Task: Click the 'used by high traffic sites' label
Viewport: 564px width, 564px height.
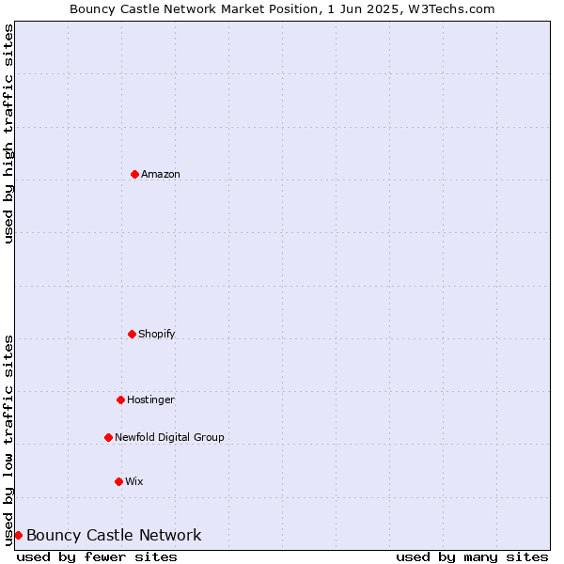Action: pos(8,133)
